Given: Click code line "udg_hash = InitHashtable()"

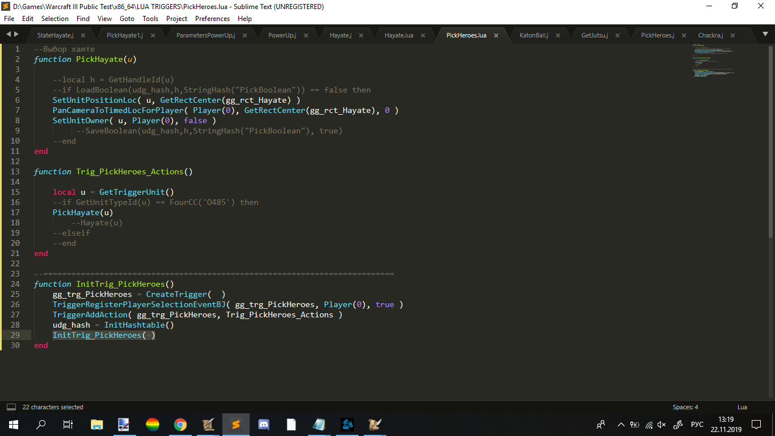Looking at the screenshot, I should point(113,325).
